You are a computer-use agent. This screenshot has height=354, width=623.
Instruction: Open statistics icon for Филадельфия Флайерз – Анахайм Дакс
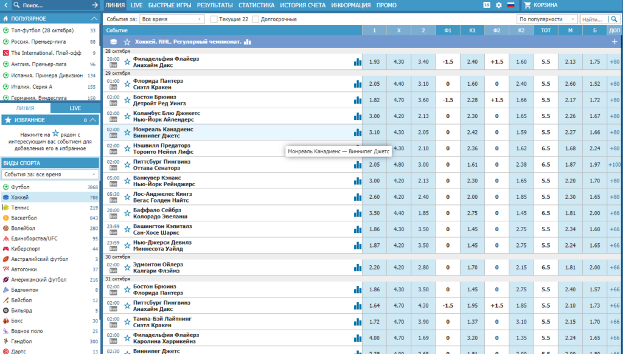click(358, 62)
